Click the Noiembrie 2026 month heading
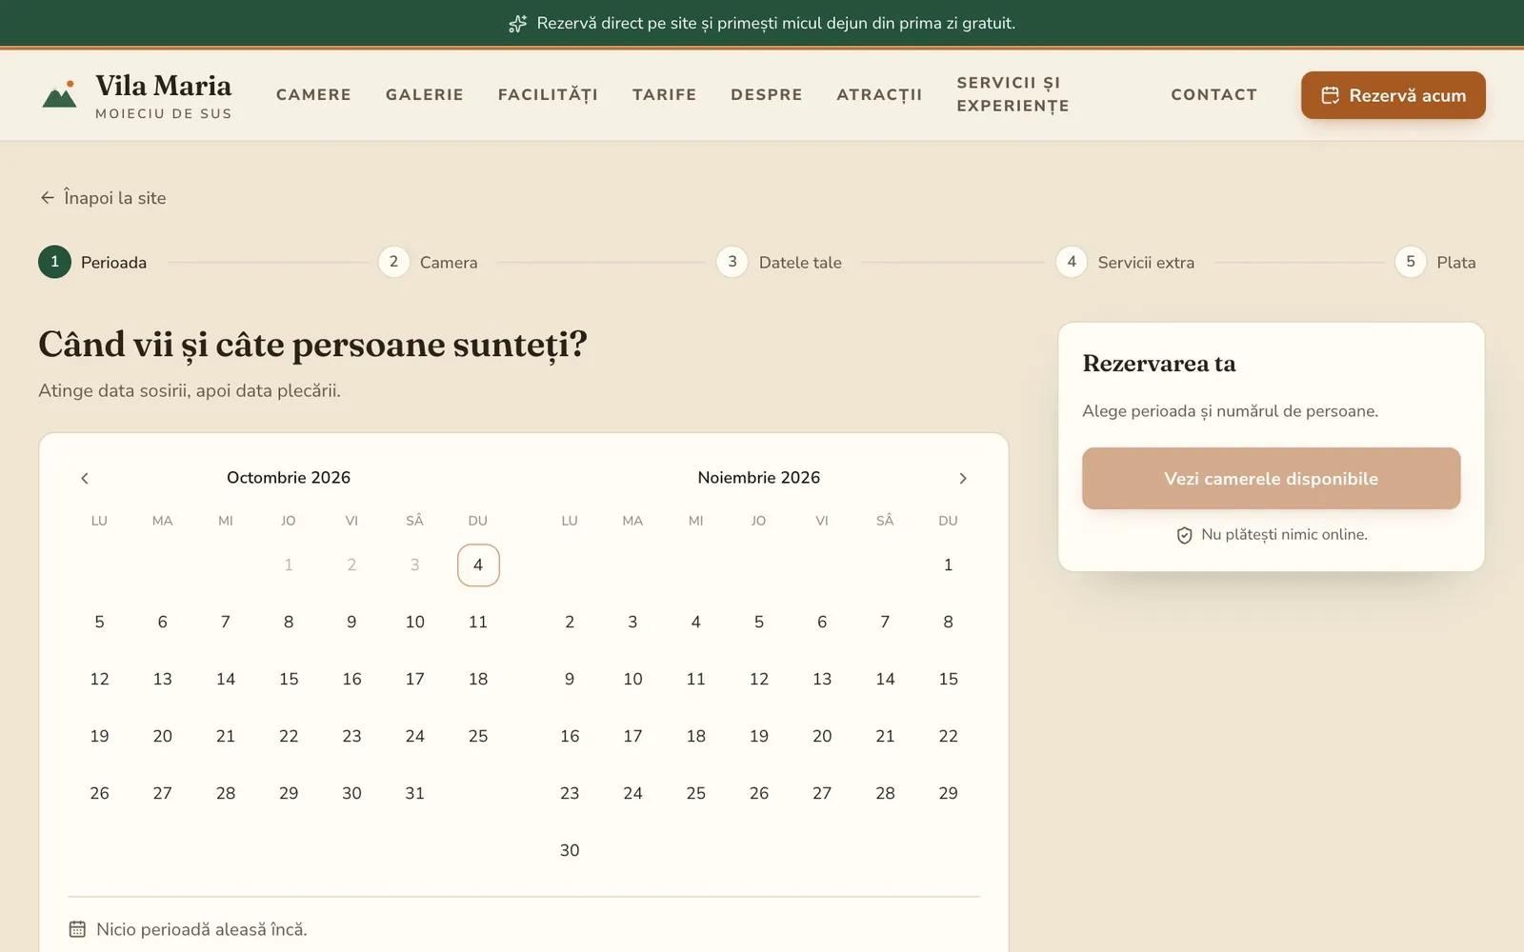Image resolution: width=1524 pixels, height=952 pixels. [759, 478]
